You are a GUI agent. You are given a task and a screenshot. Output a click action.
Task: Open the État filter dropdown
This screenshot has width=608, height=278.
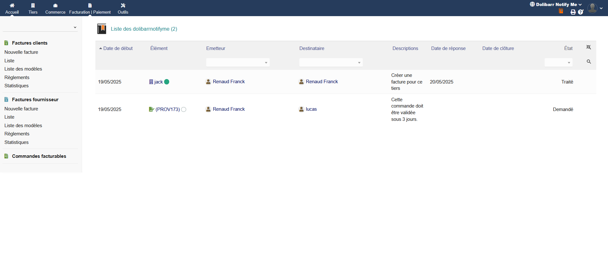point(558,63)
